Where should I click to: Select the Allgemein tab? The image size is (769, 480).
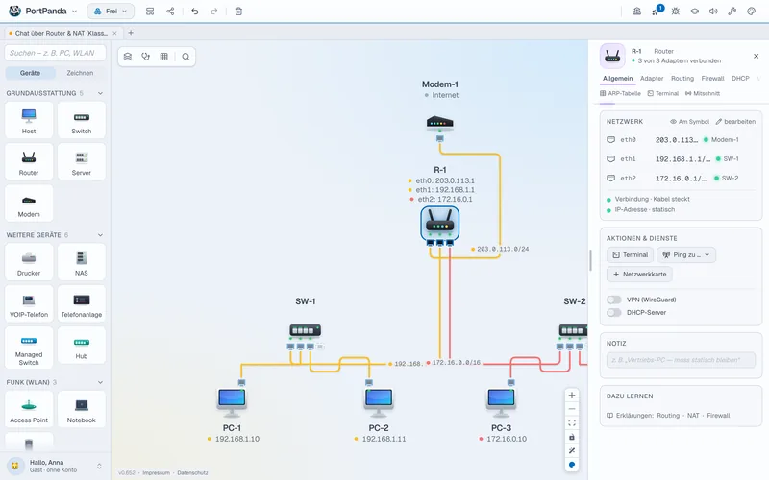tap(617, 79)
